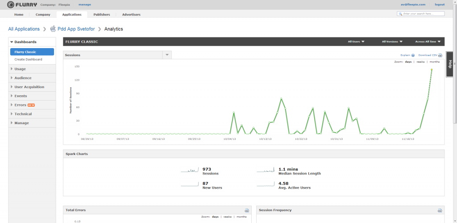Viewport: 457px width, 223px height.
Task: Click the Flurry logo icon
Action: click(x=11, y=4)
